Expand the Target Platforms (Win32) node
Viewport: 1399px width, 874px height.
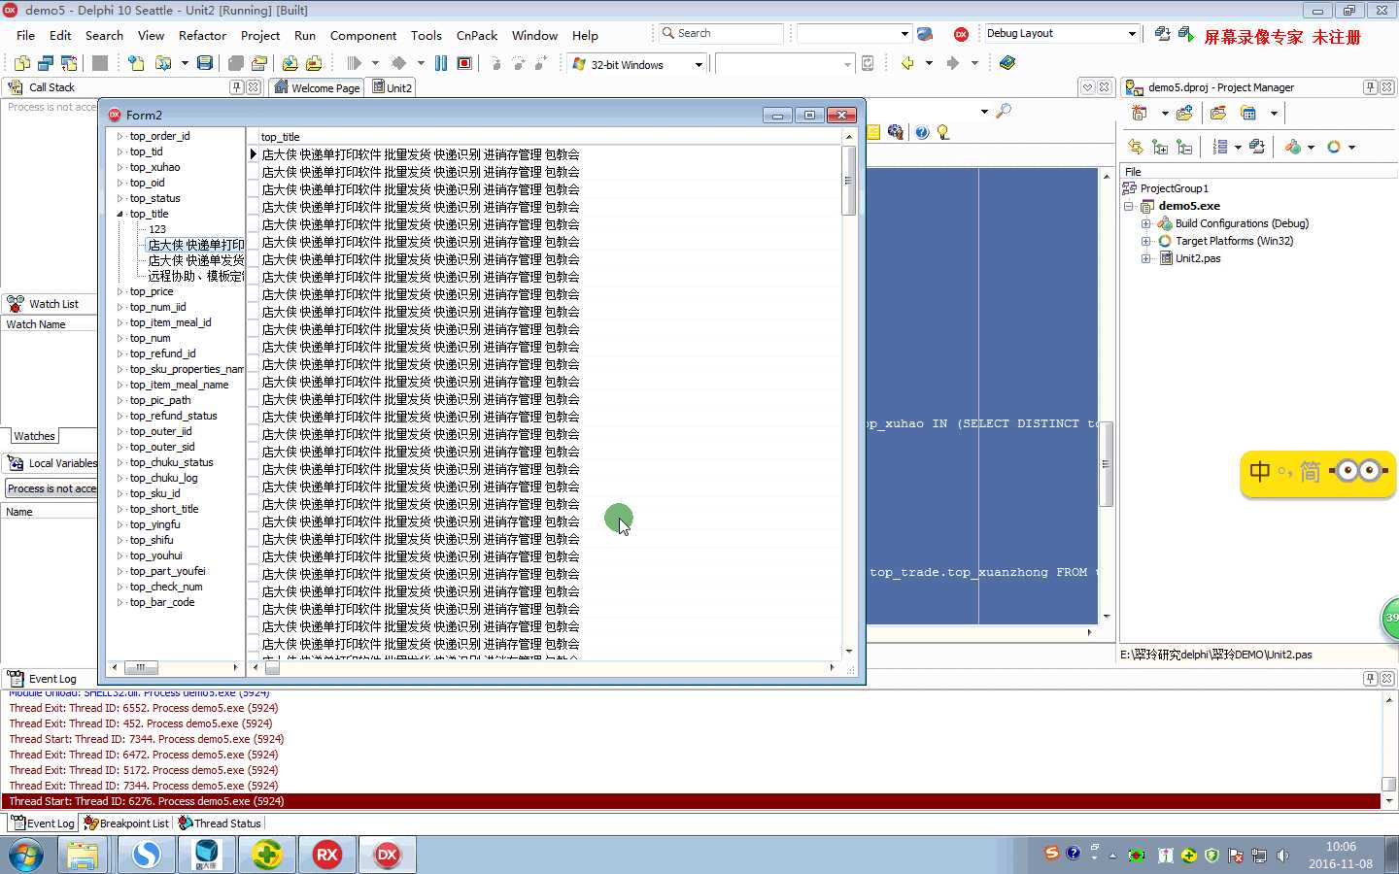(x=1145, y=241)
